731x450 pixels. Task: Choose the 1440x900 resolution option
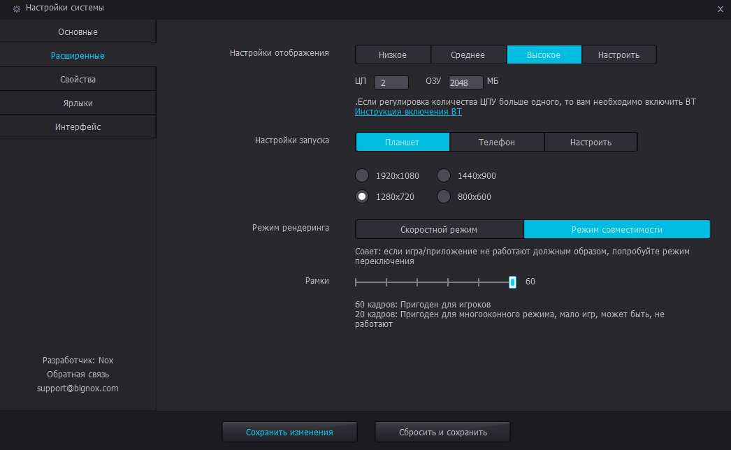tap(444, 176)
